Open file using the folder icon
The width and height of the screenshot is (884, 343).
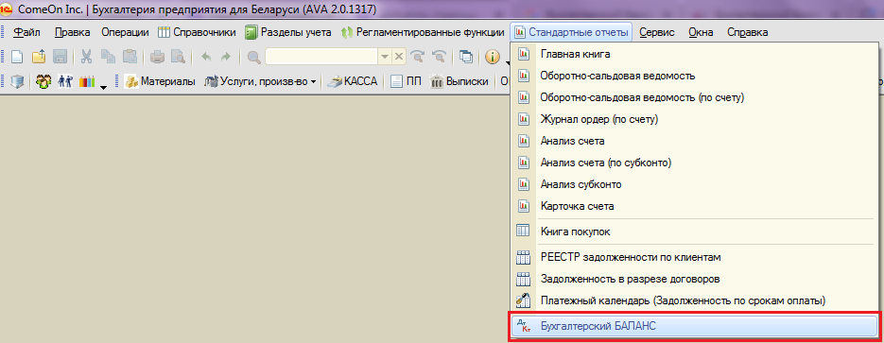[39, 57]
